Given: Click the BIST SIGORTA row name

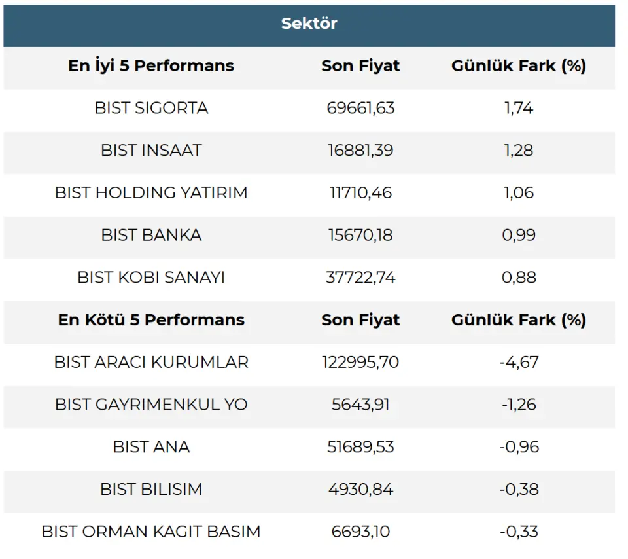Looking at the screenshot, I should (x=151, y=108).
